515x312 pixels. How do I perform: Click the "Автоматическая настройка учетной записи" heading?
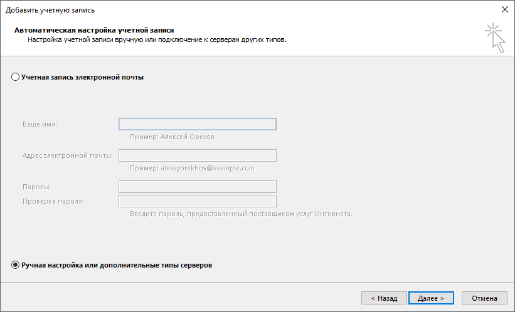[94, 29]
